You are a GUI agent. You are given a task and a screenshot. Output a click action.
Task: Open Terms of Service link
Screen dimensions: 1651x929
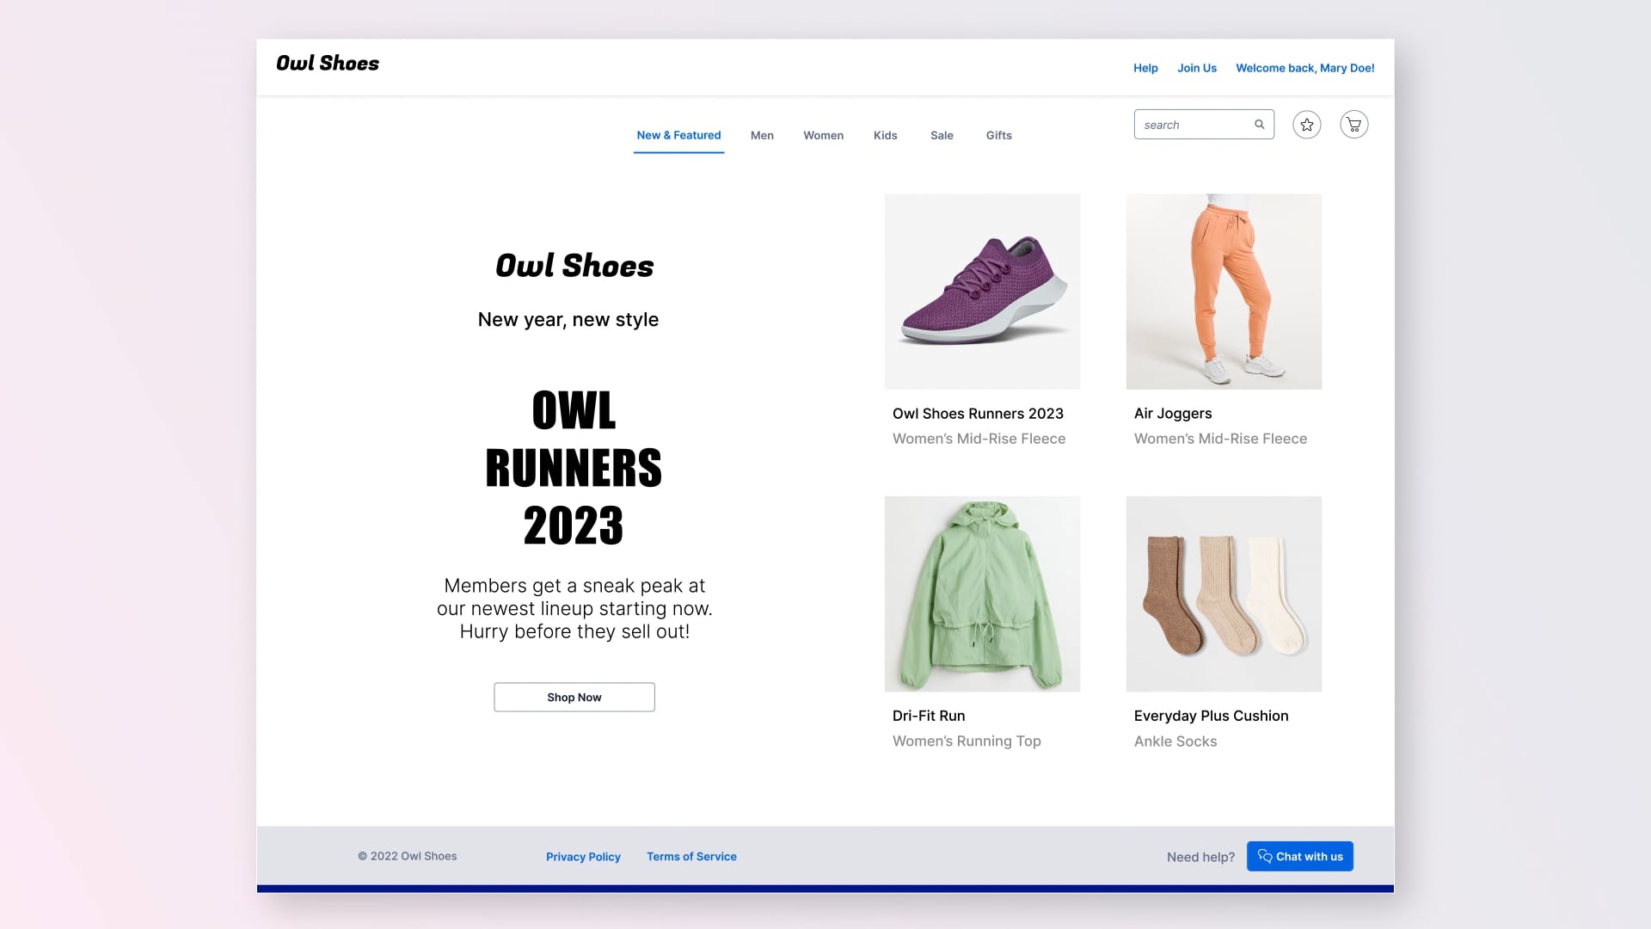pos(691,857)
